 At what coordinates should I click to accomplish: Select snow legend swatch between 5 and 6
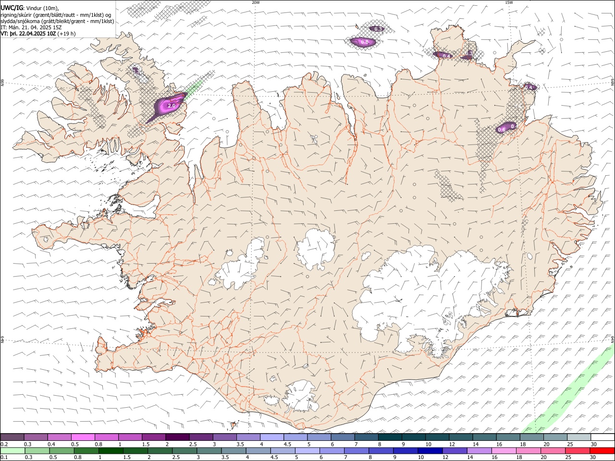coord(319,437)
